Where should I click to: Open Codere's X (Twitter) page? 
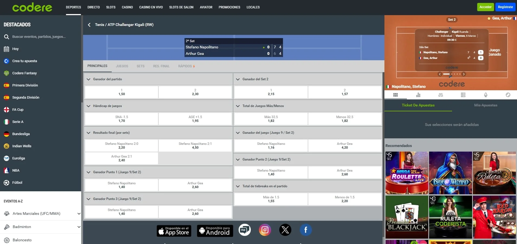coord(285,230)
